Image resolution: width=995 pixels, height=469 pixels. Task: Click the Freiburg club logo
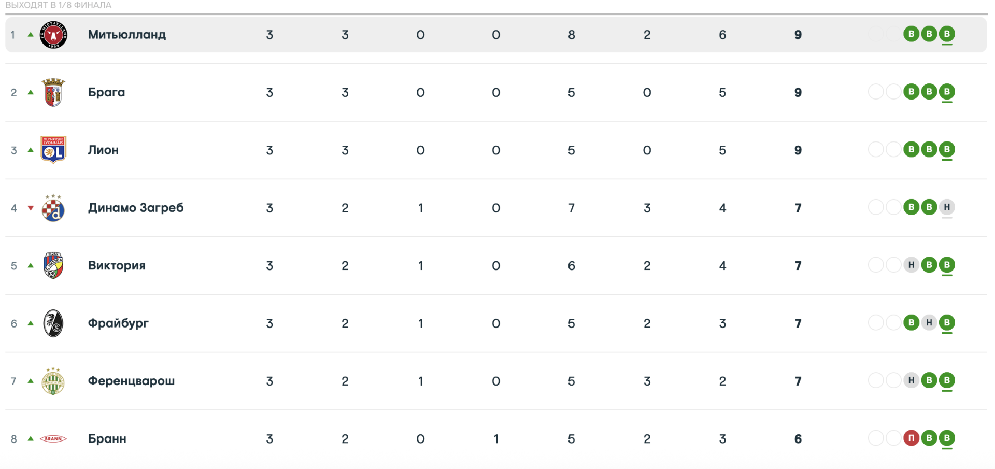point(53,323)
